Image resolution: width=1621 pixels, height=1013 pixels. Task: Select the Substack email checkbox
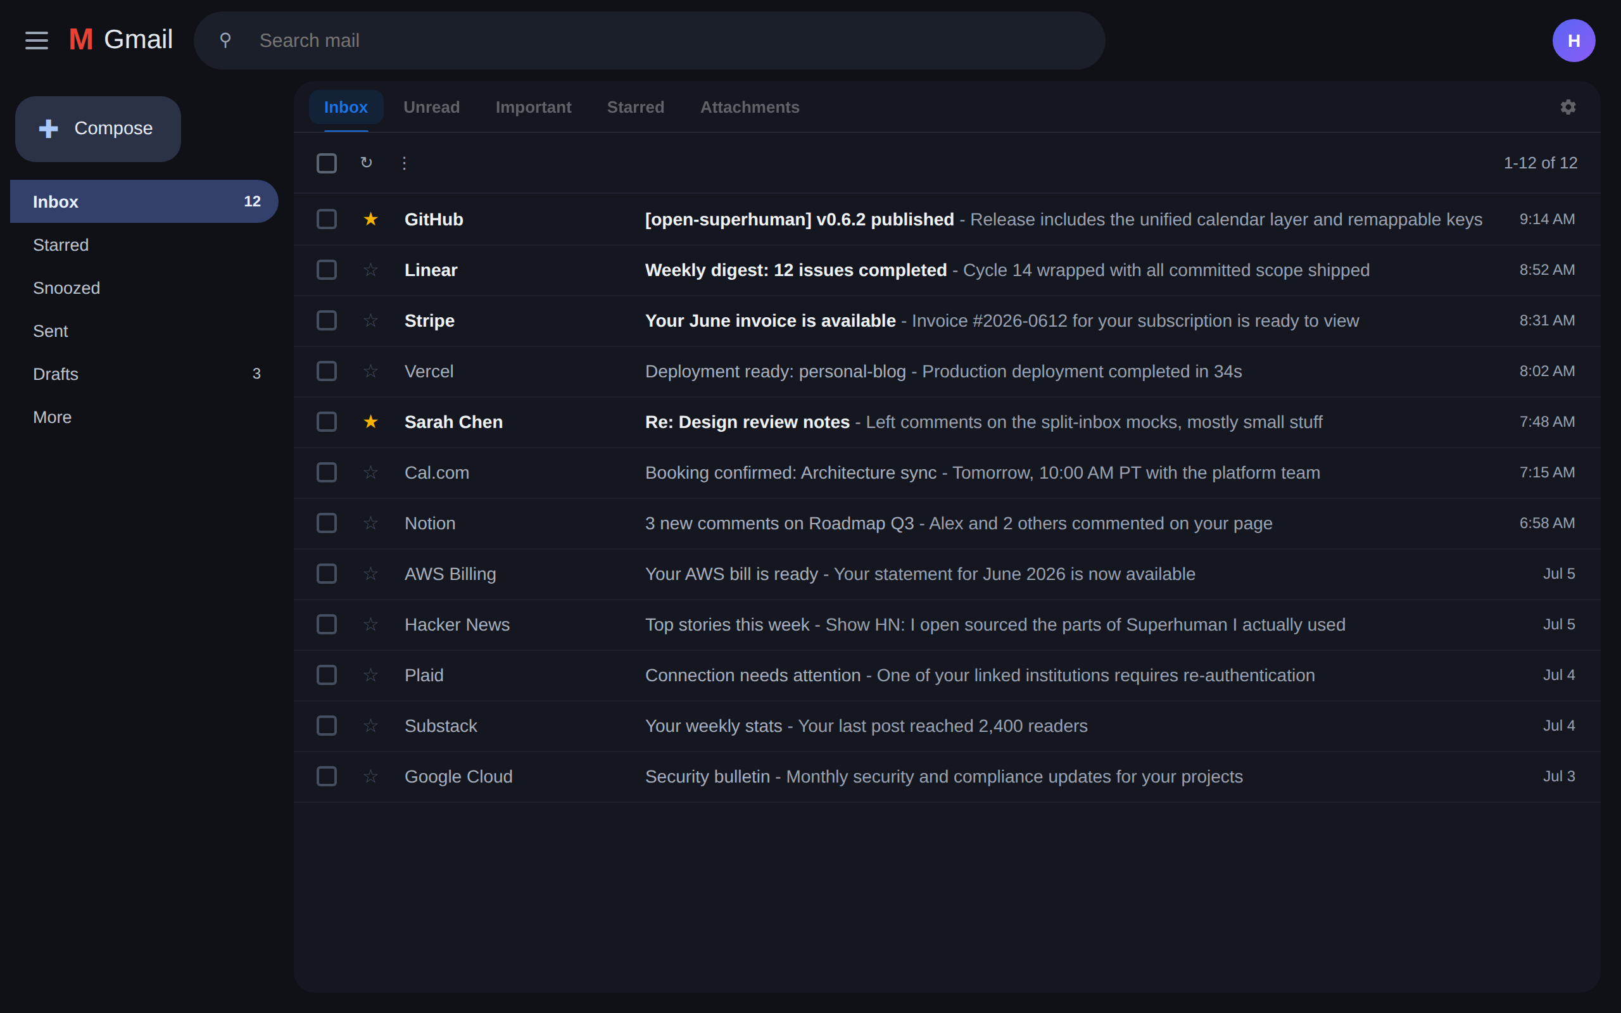tap(326, 726)
